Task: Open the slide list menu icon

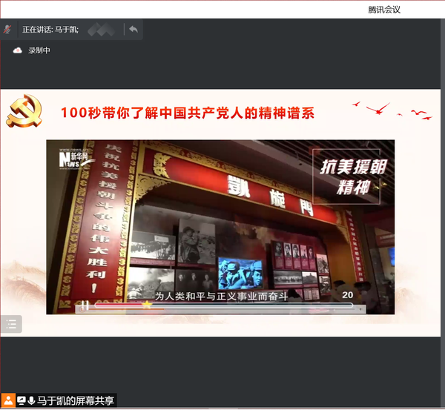Action: click(x=11, y=323)
